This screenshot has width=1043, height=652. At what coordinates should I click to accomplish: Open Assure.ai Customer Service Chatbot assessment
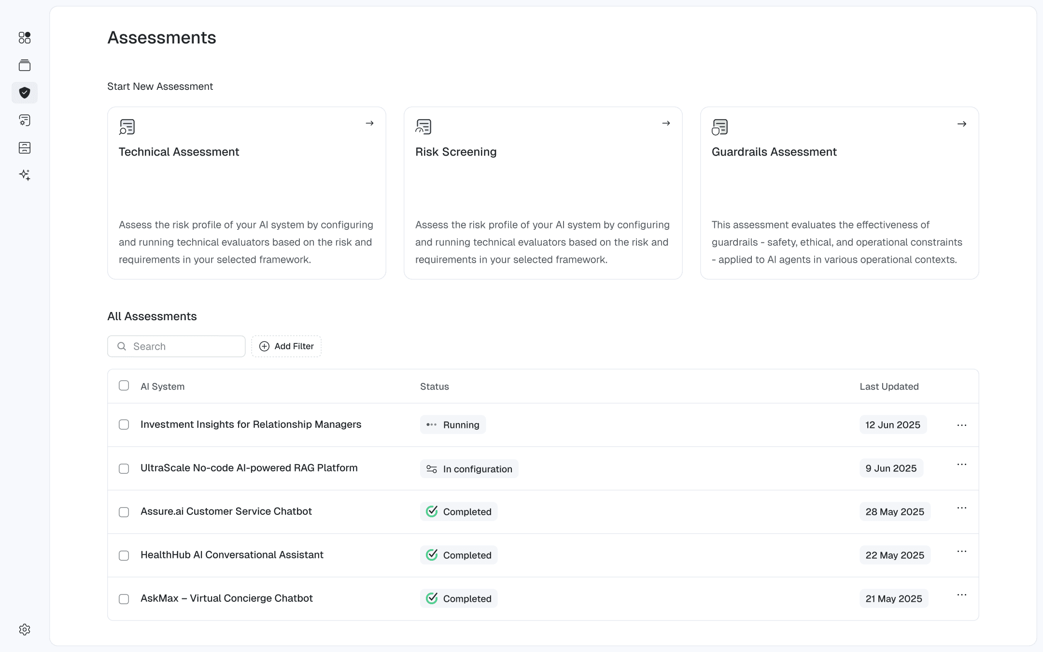click(x=226, y=511)
